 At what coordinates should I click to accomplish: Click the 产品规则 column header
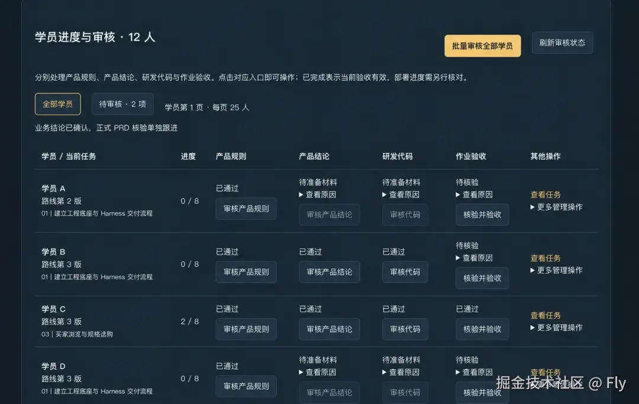pos(231,157)
